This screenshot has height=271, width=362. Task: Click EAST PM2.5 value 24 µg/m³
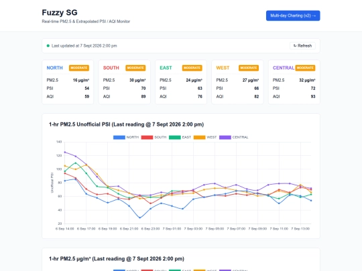click(194, 80)
